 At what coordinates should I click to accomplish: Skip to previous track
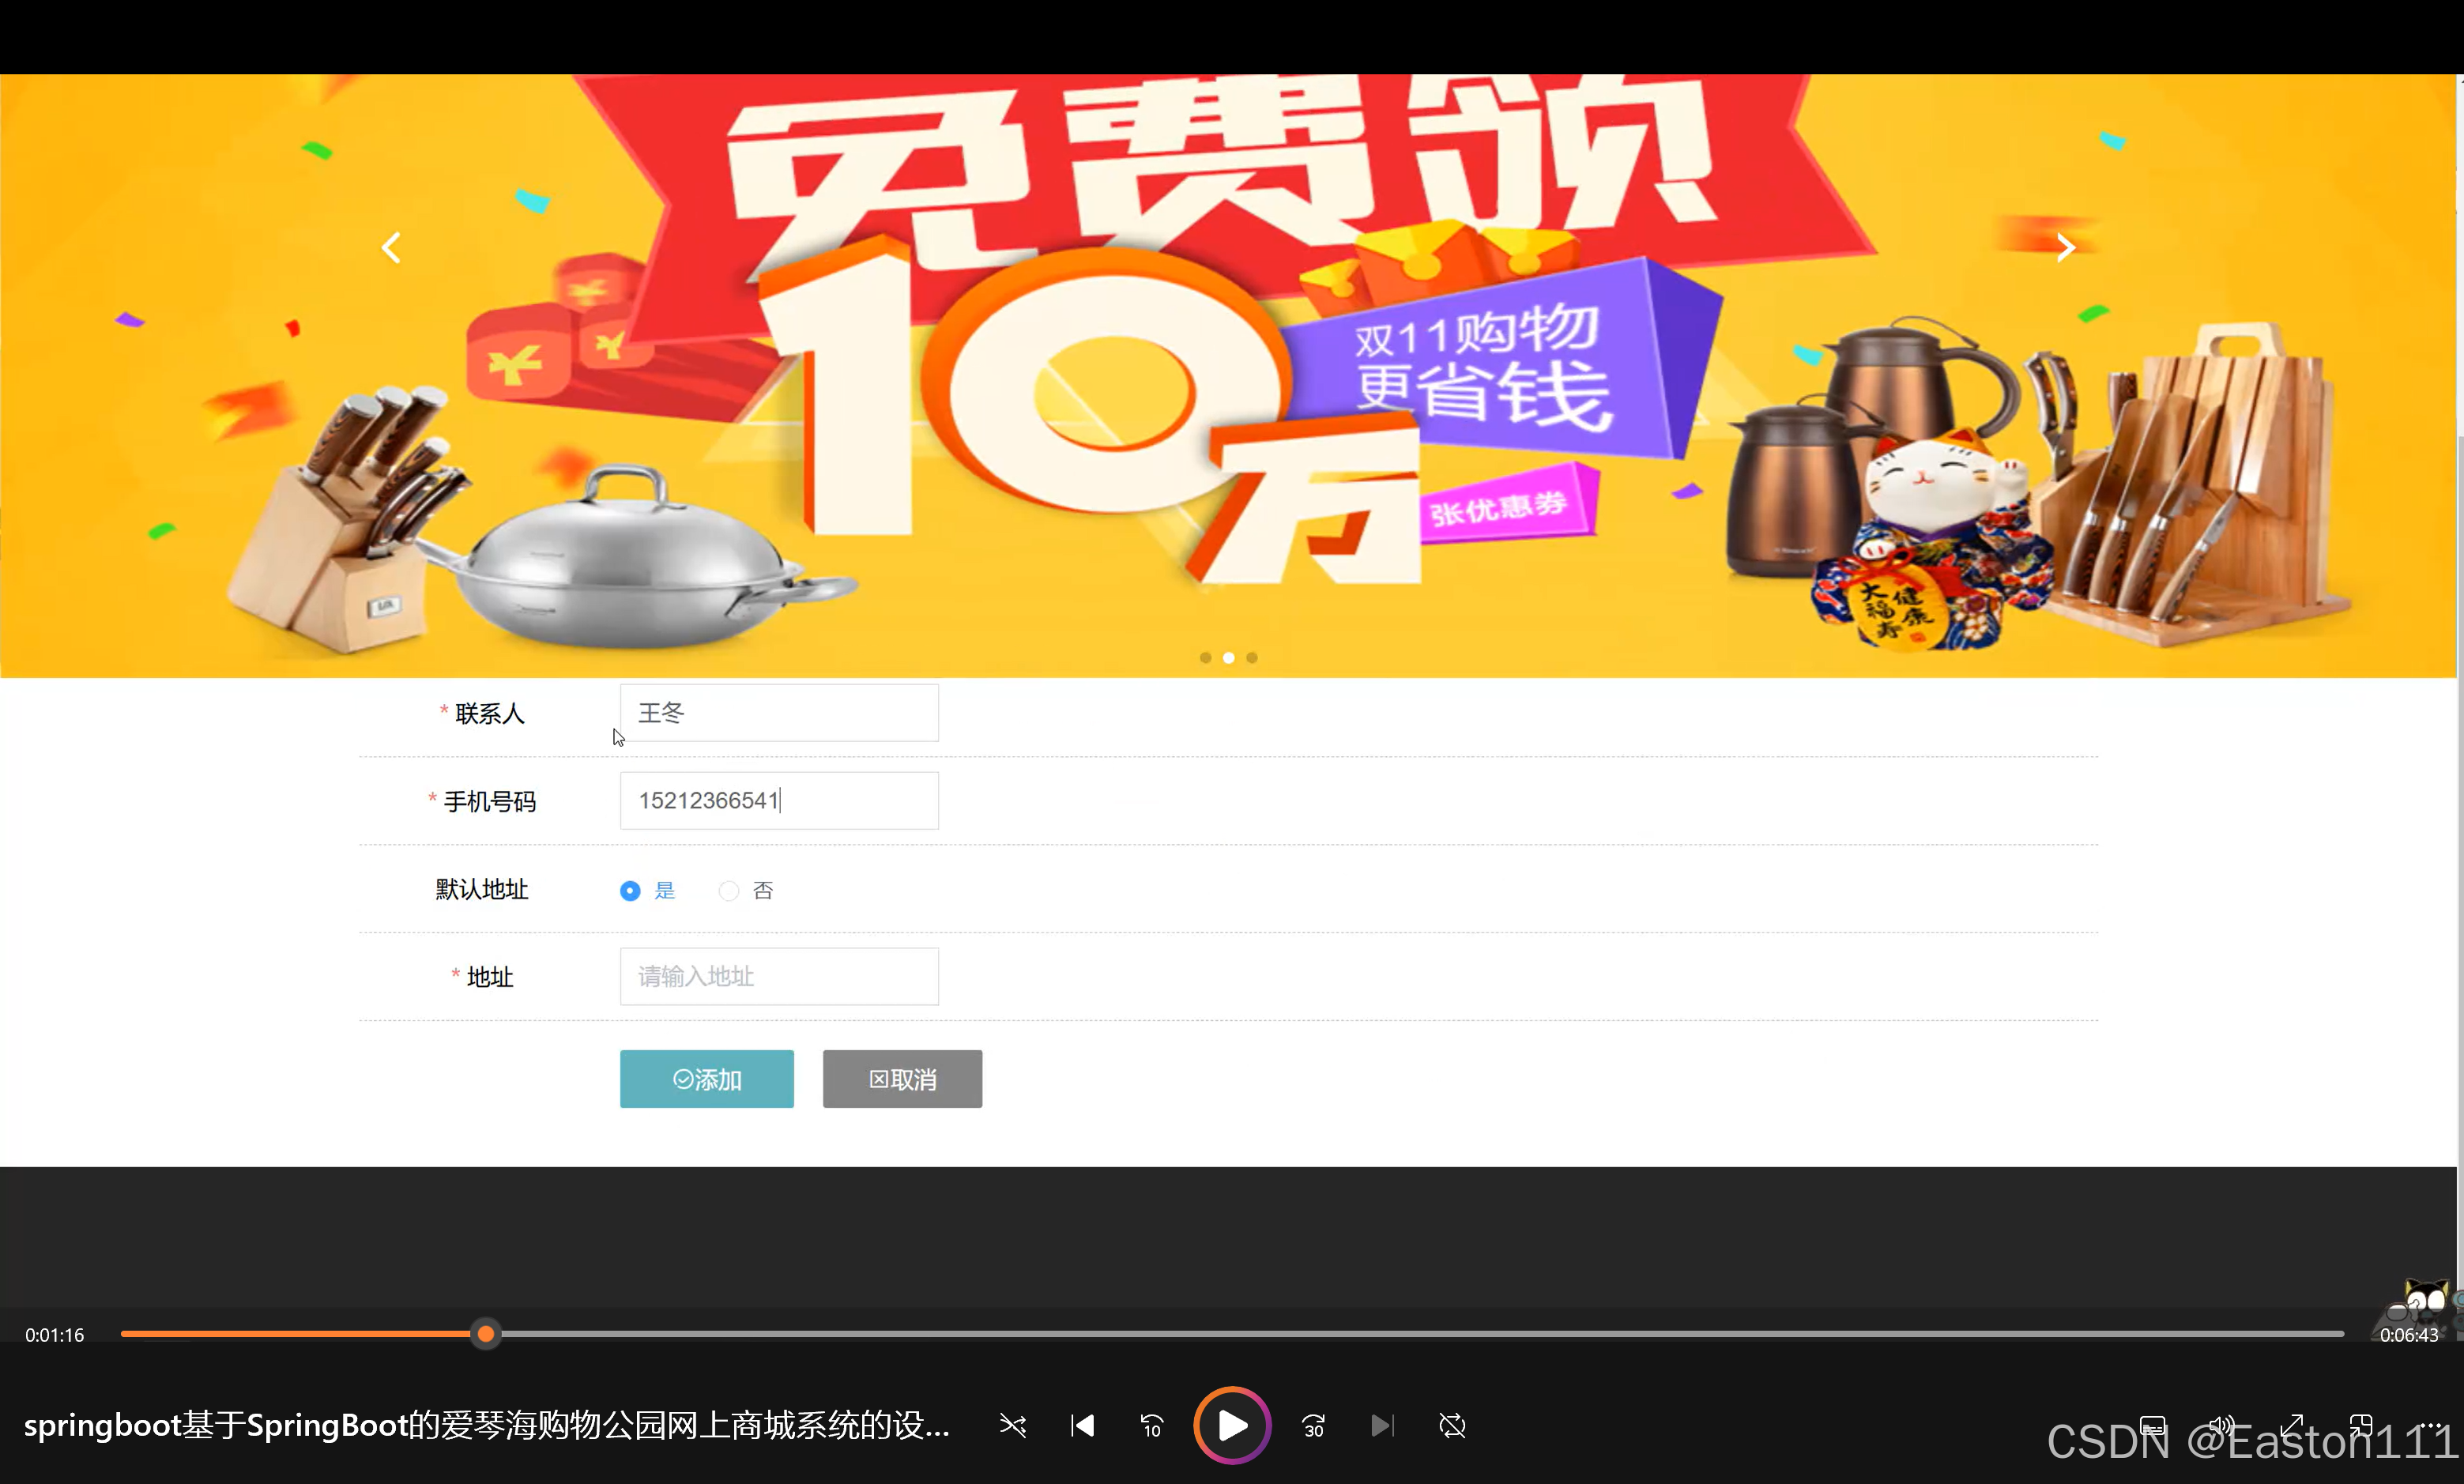1082,1425
